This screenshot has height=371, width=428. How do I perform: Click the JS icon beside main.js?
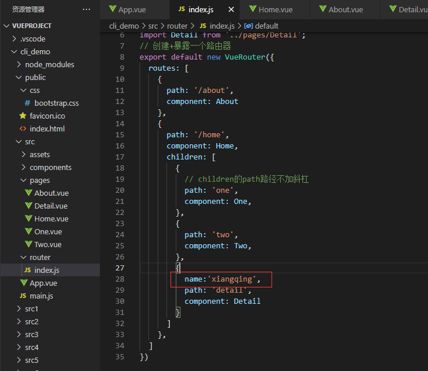tap(23, 296)
